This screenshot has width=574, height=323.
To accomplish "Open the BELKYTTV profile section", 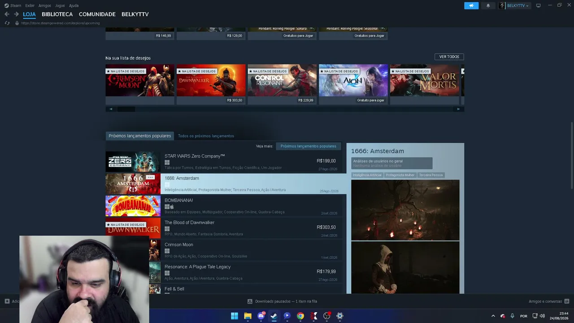I will coord(135,14).
